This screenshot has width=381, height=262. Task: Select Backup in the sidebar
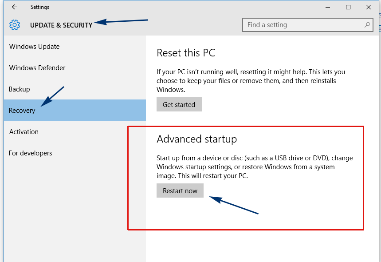click(x=19, y=89)
